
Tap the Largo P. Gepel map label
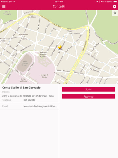pos(69,30)
